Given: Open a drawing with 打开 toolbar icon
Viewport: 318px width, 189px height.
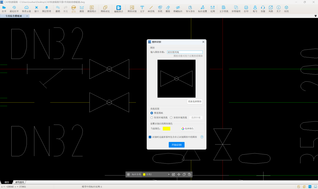Looking at the screenshot, I should coord(4,9).
